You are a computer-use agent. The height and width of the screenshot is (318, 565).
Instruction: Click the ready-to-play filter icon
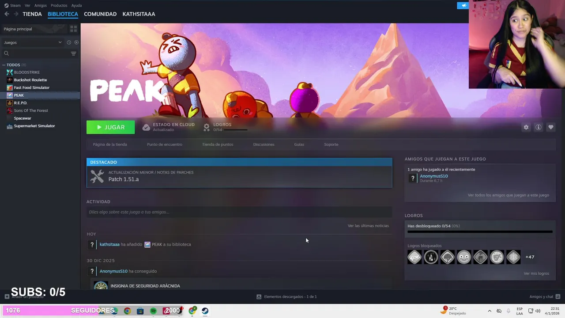pyautogui.click(x=76, y=42)
